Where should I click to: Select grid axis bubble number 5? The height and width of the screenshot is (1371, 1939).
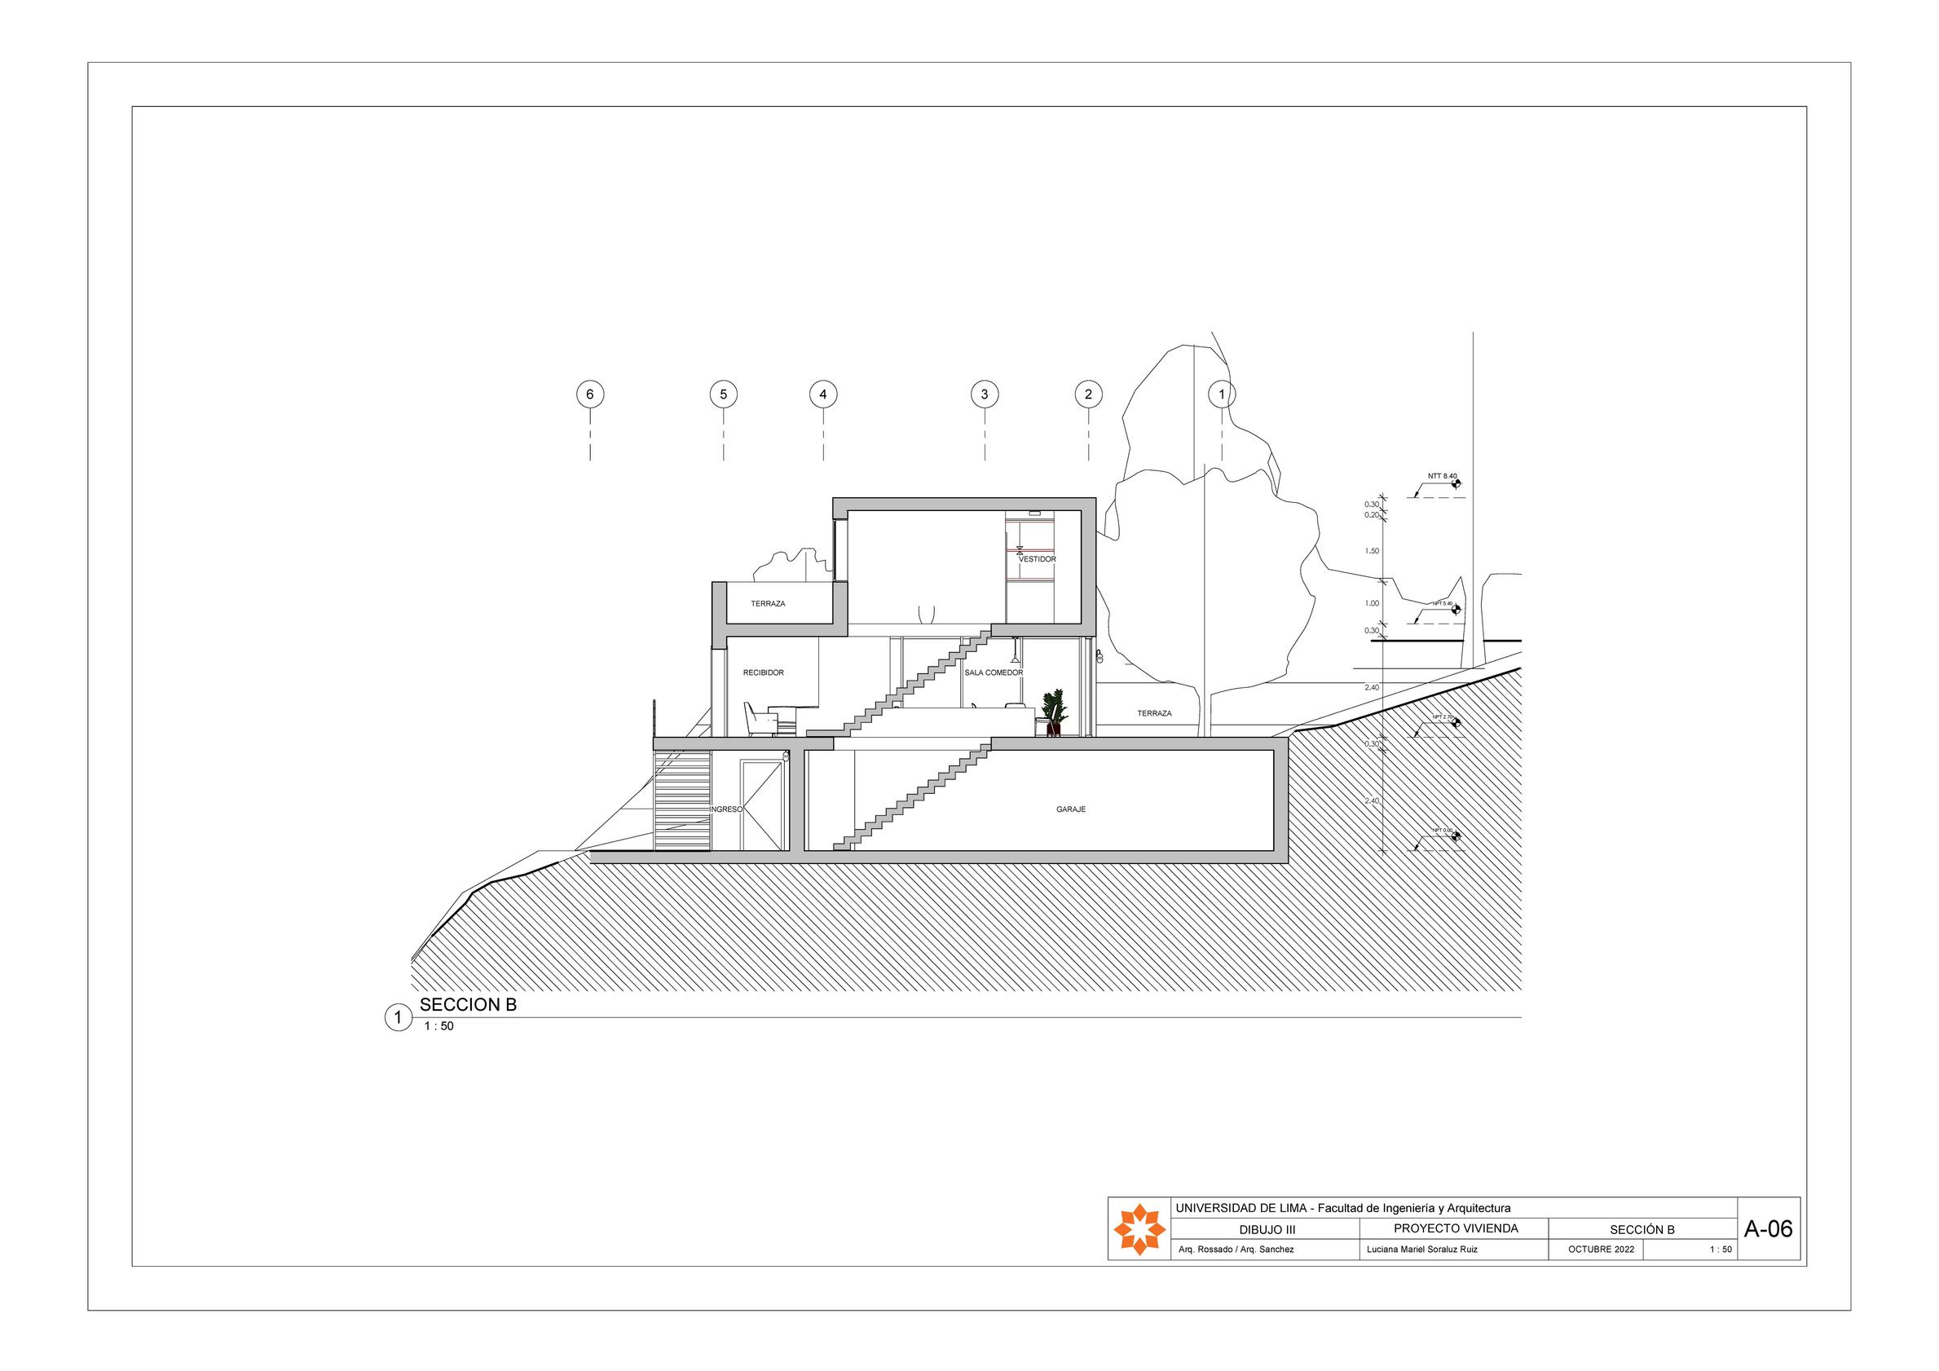[x=723, y=394]
